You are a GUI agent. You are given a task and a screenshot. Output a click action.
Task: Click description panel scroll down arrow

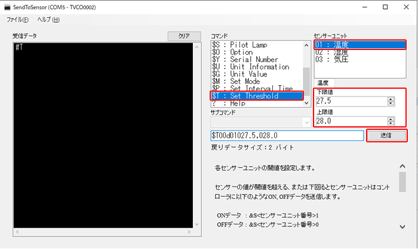tap(402, 227)
